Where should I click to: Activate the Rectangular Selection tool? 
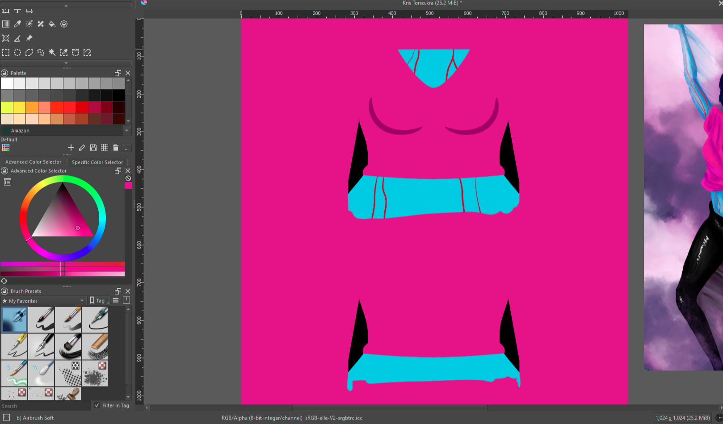click(6, 53)
